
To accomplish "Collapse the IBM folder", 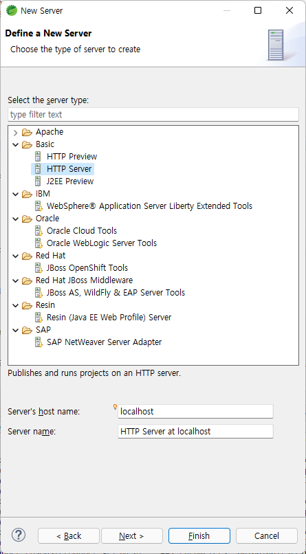I will click(15, 194).
